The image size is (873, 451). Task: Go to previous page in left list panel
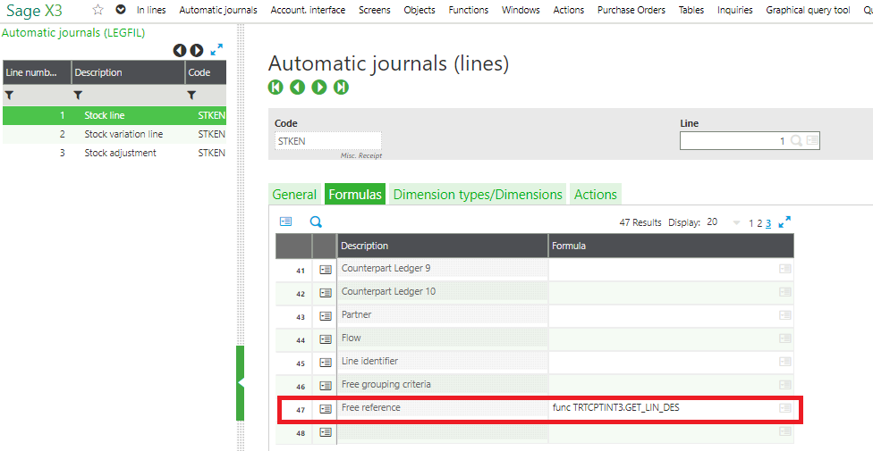click(180, 51)
